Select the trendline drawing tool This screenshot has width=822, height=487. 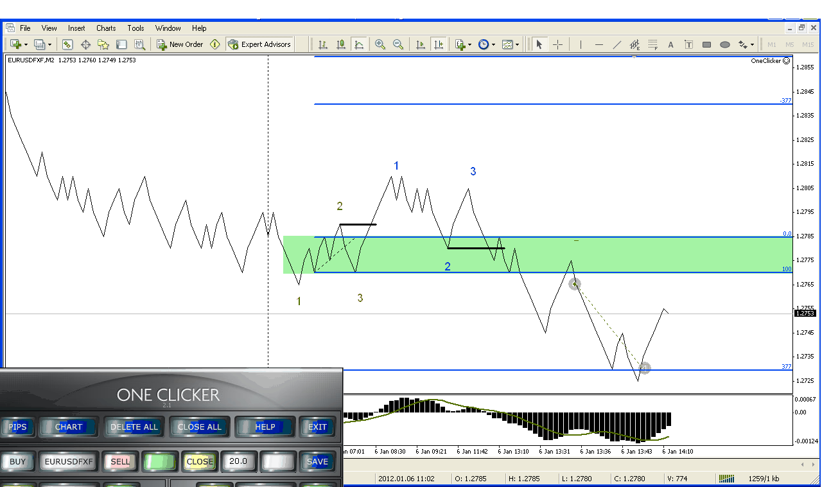point(617,44)
